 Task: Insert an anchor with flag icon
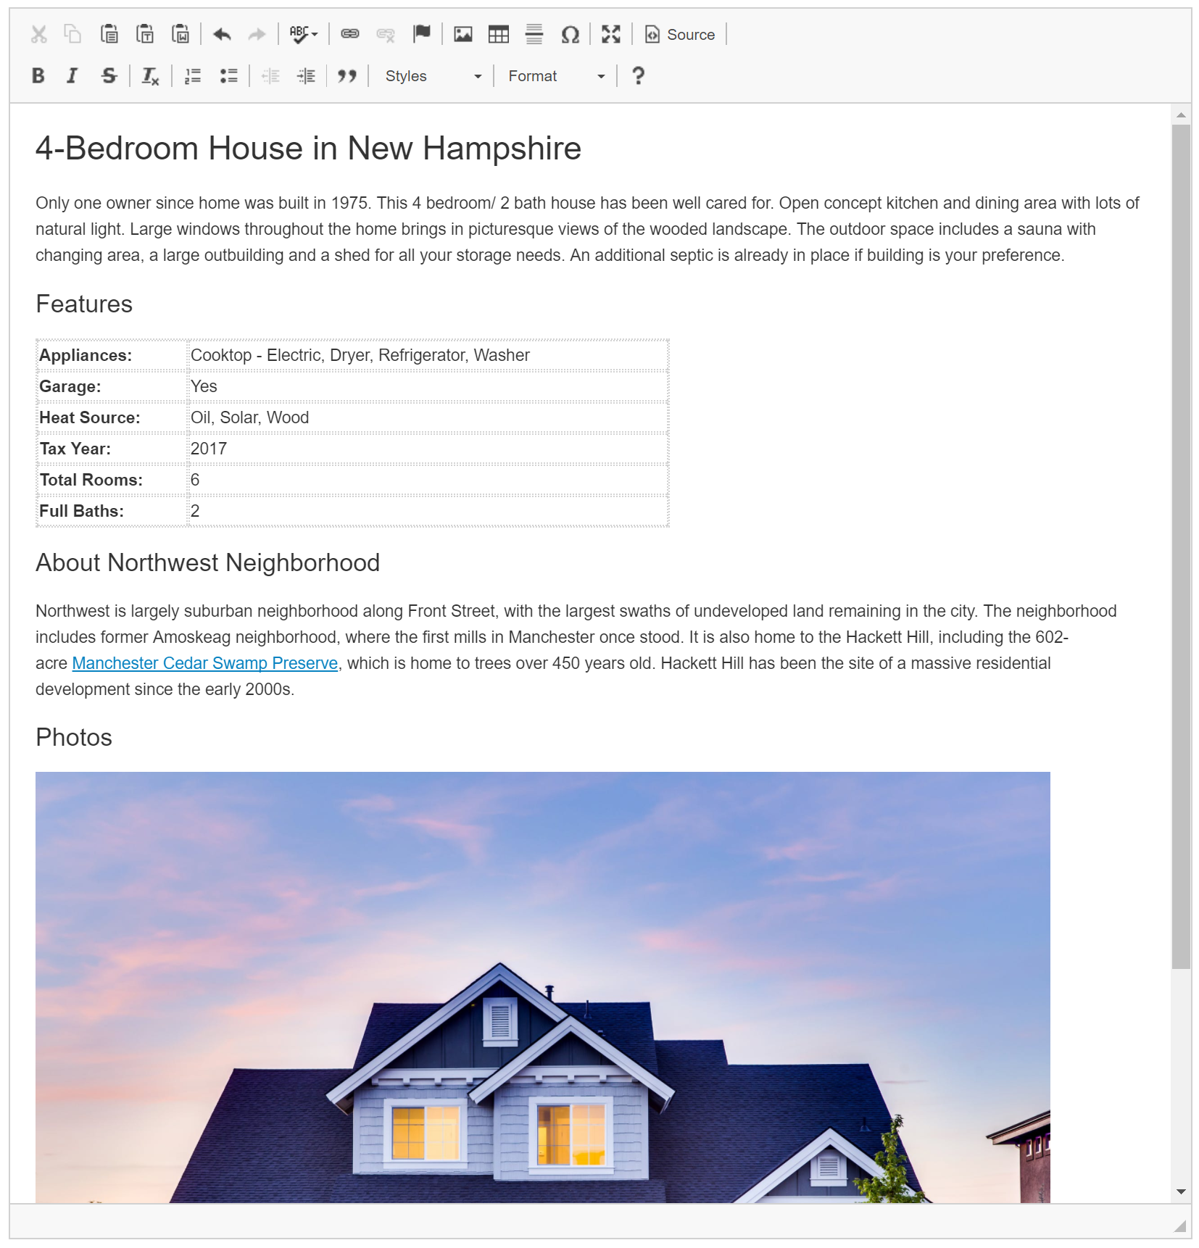[421, 34]
